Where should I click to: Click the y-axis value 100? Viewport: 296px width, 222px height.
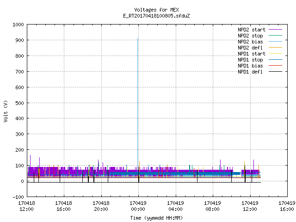pos(19,166)
